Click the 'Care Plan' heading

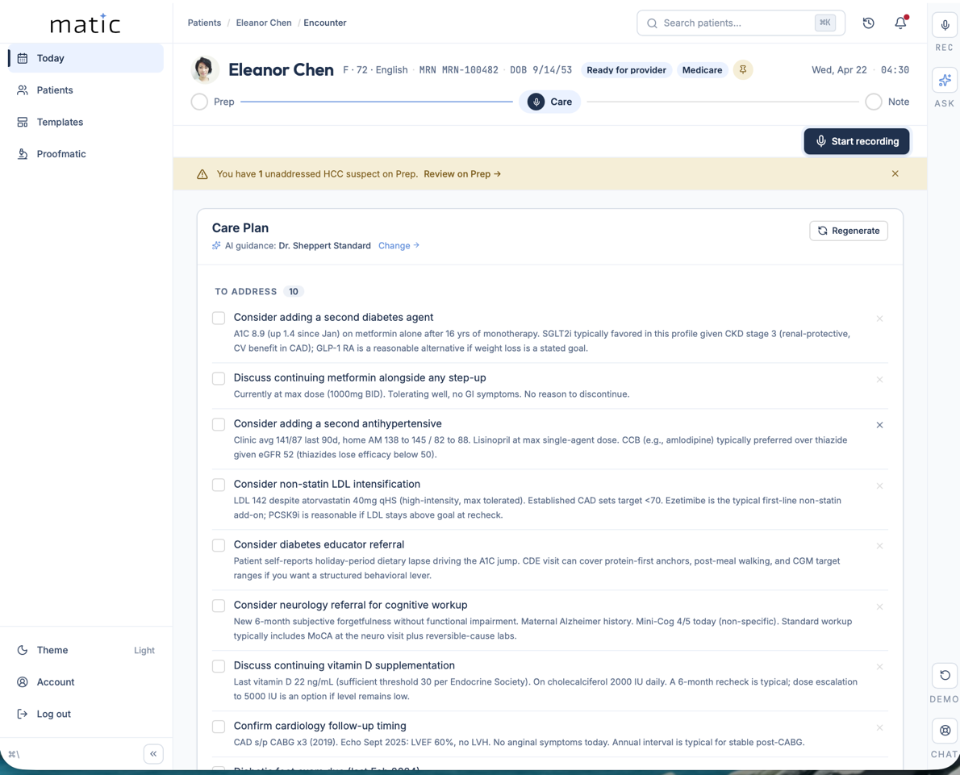(x=240, y=227)
